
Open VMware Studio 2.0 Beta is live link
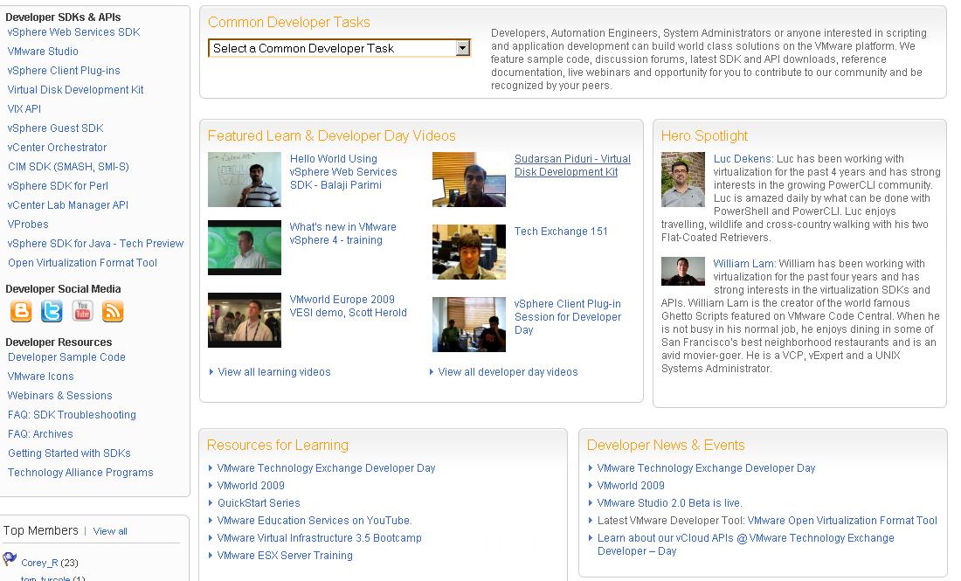pyautogui.click(x=669, y=503)
